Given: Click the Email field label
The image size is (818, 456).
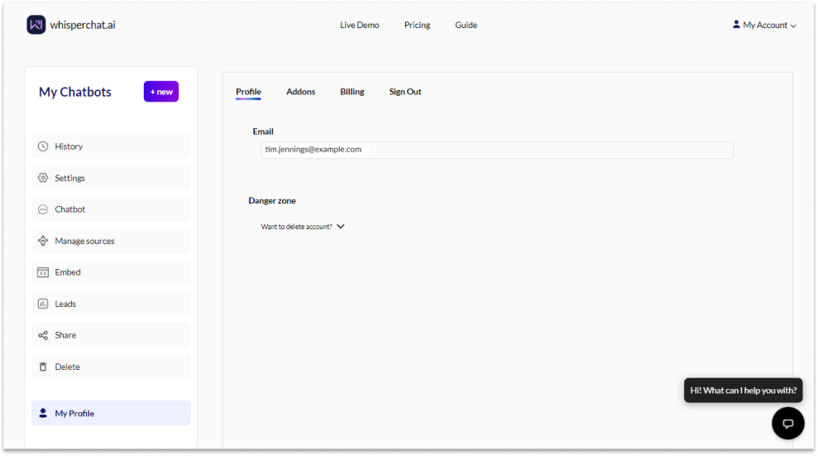Looking at the screenshot, I should 263,132.
